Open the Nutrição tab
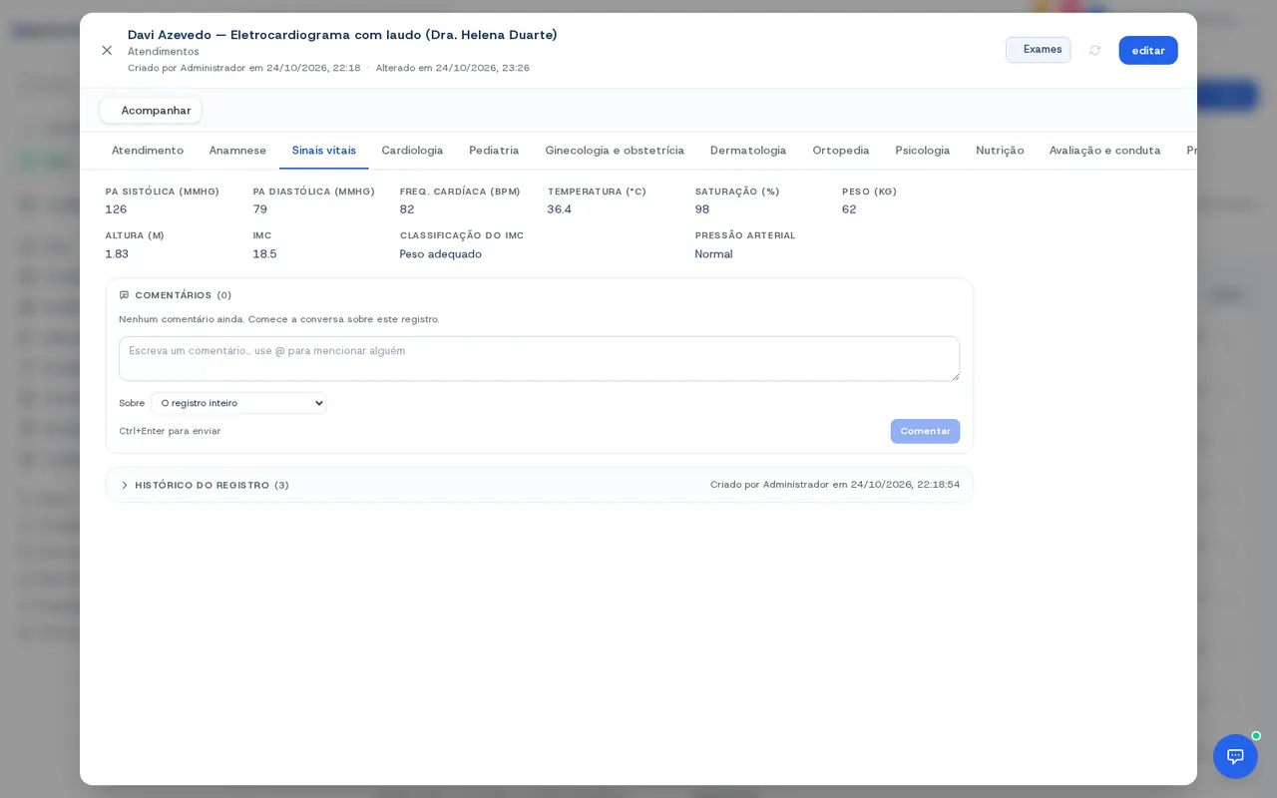 pos(1000,151)
